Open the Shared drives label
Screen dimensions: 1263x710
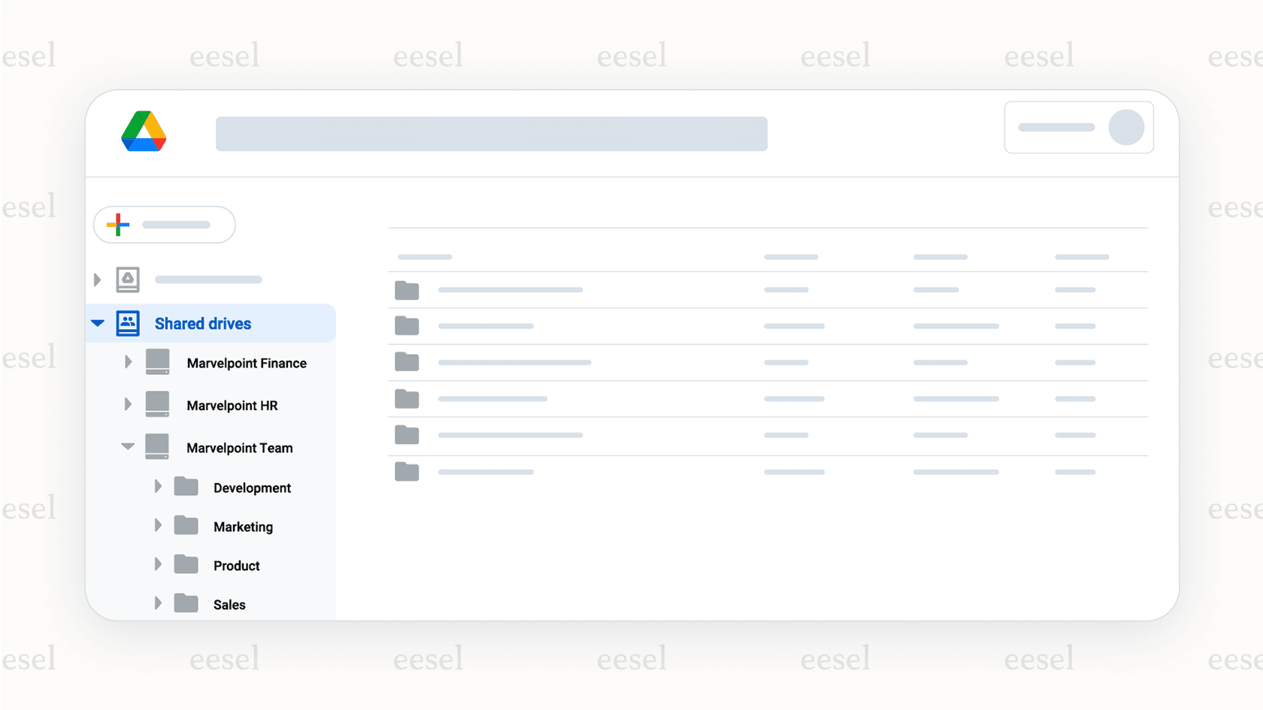(x=203, y=324)
